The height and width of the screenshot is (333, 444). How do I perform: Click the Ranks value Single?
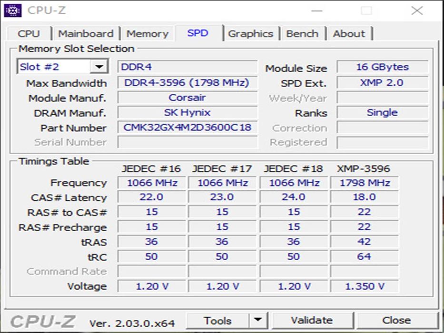[x=382, y=112]
